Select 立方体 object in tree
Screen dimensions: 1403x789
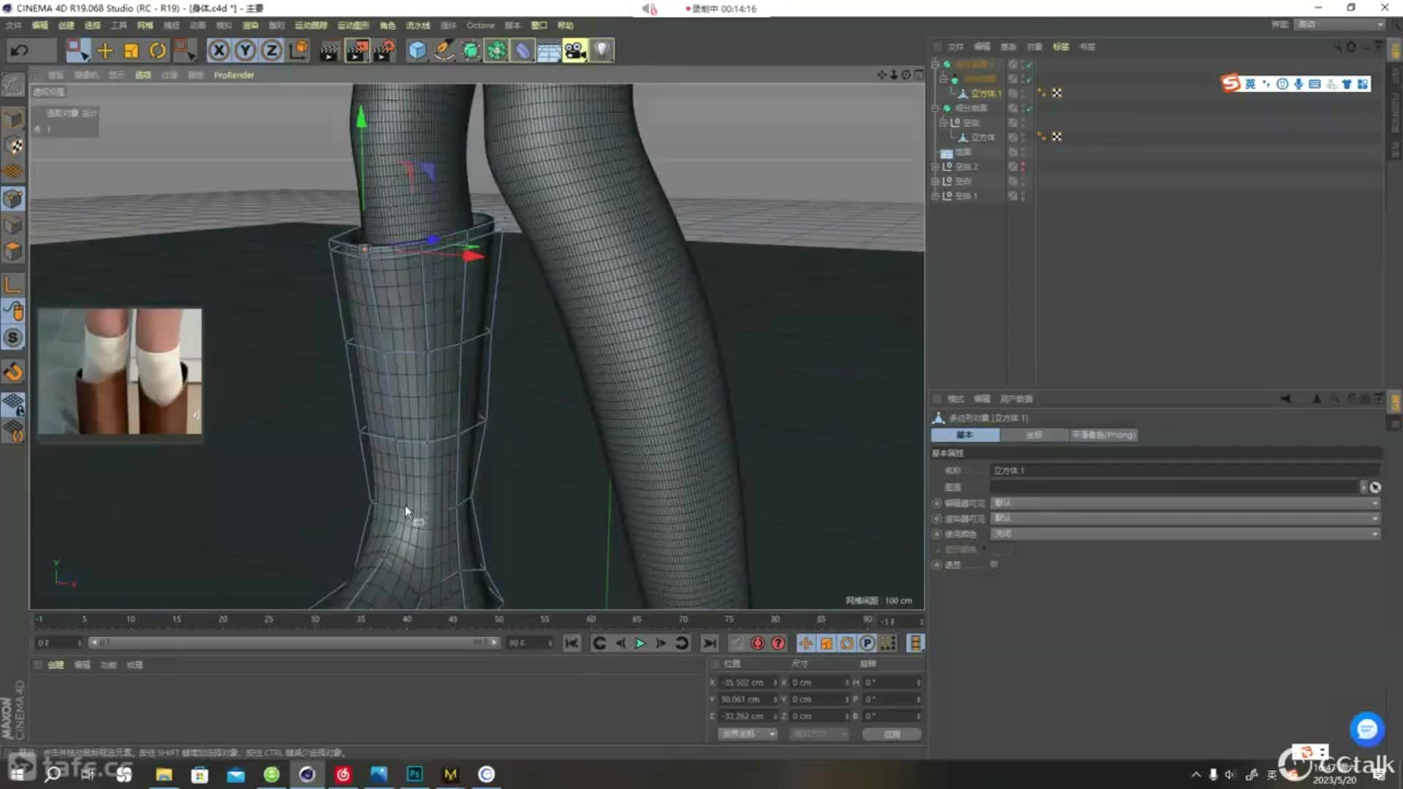(982, 137)
